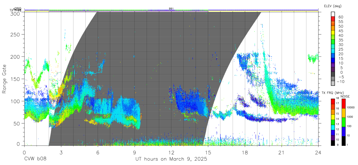Click the 45 label on ELEV color bar

pyautogui.click(x=341, y=31)
